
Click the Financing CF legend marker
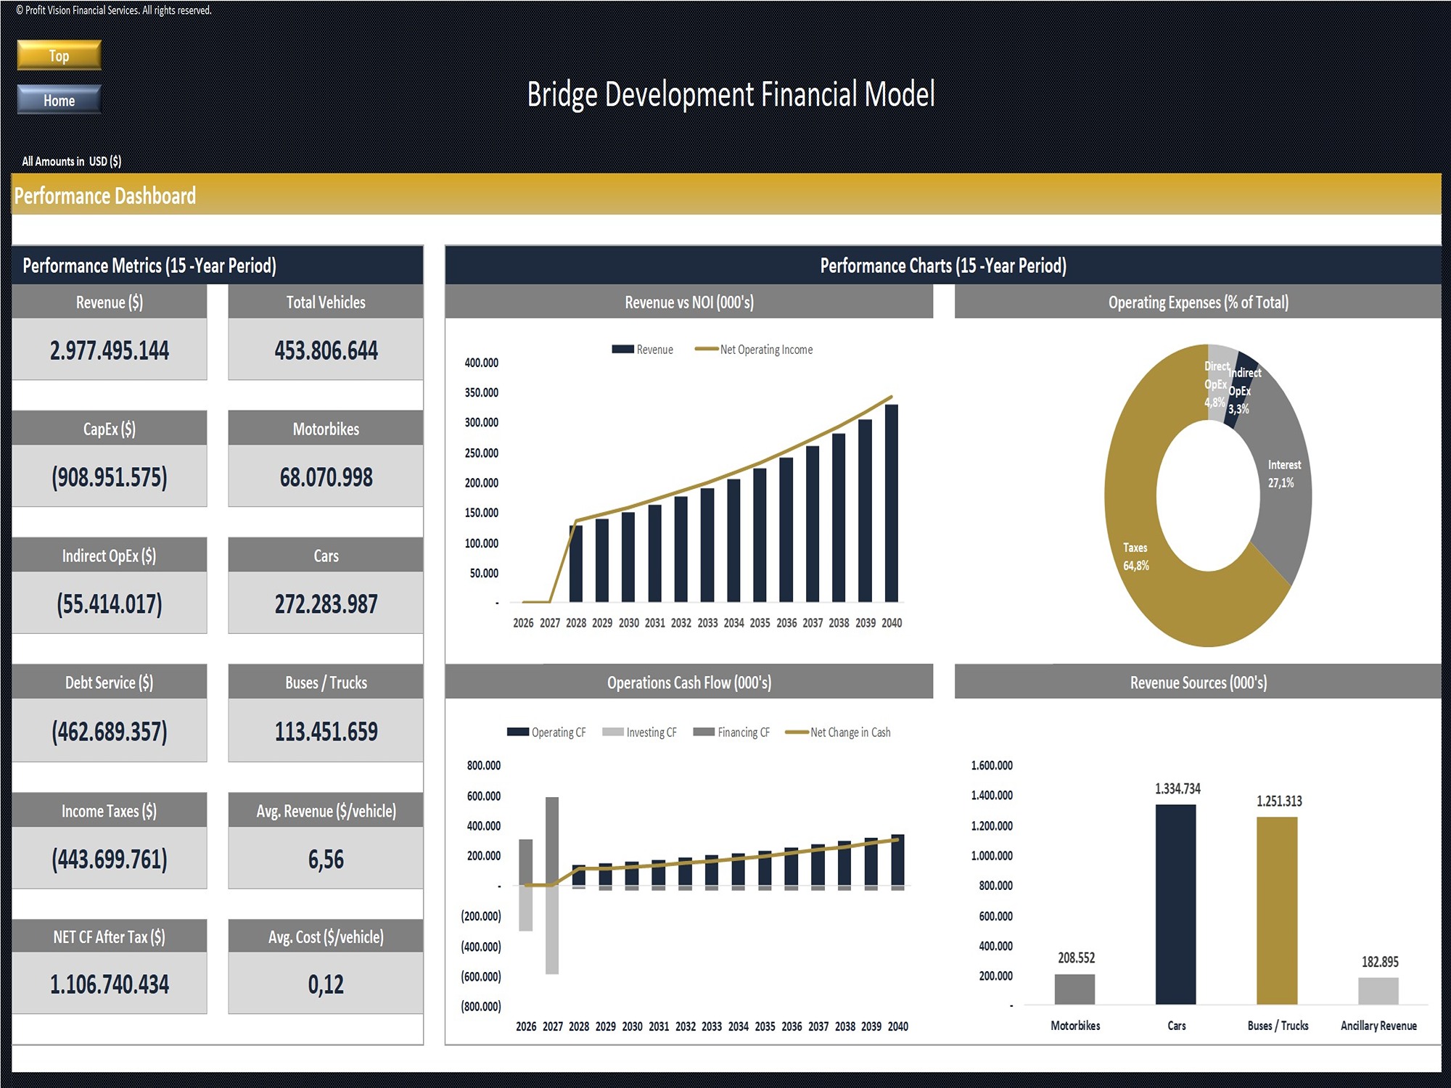[x=702, y=732]
